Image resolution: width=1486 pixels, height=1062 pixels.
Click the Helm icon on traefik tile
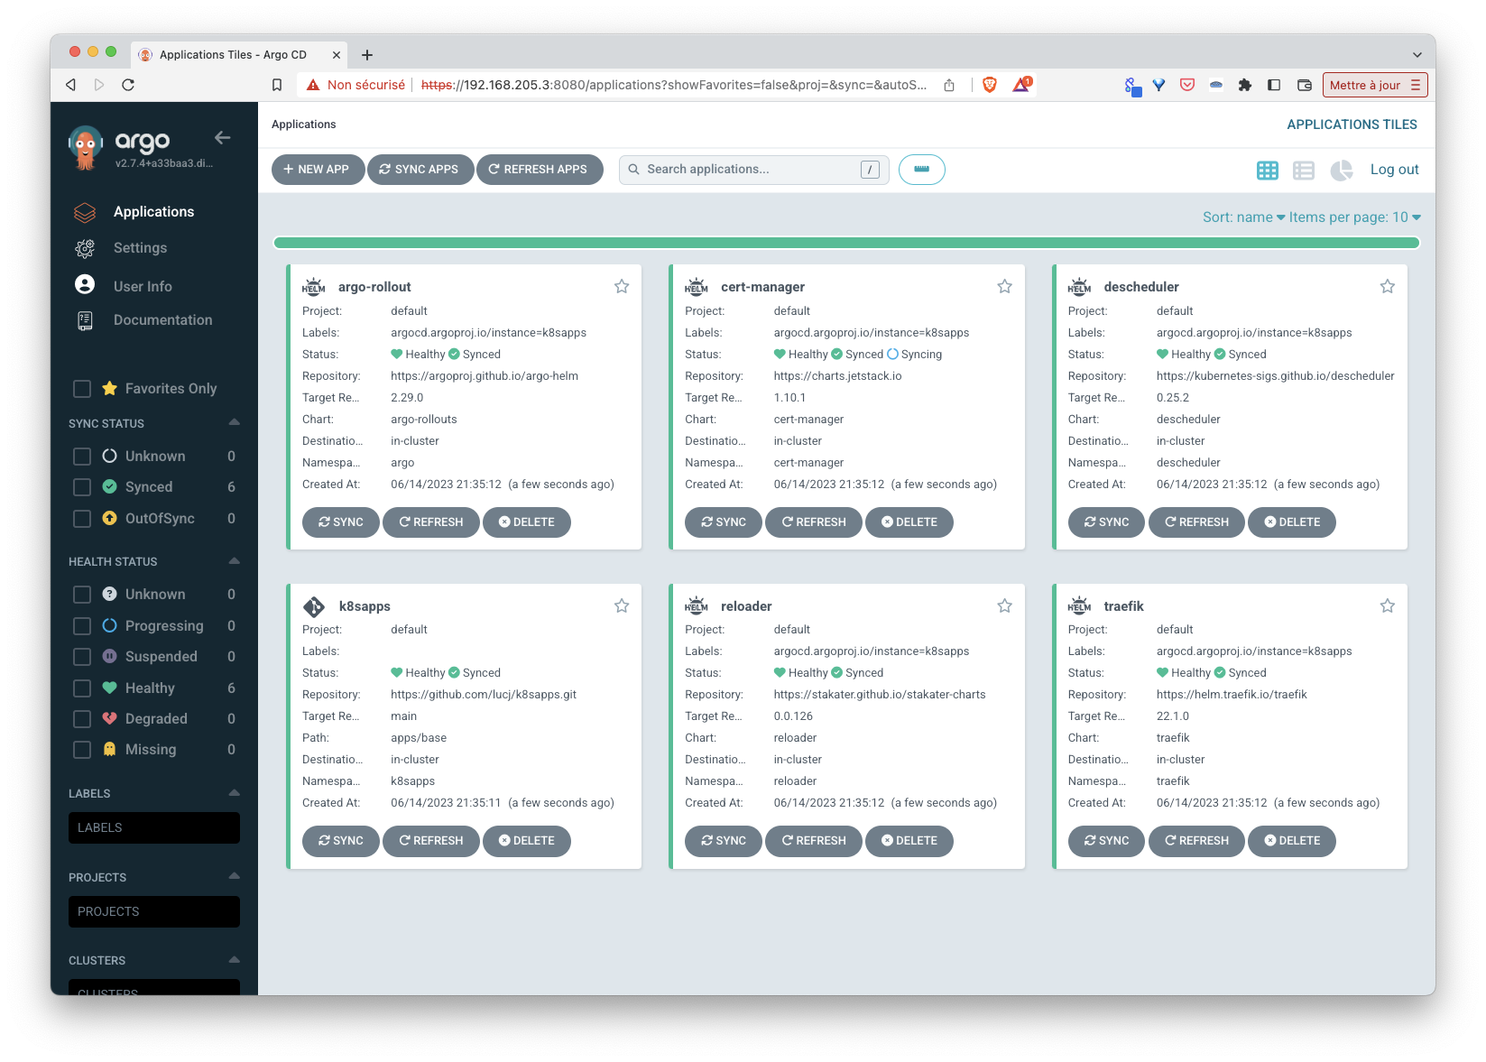point(1079,605)
